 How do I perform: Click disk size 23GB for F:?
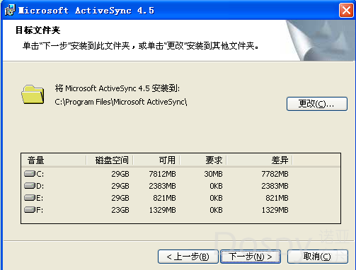point(120,210)
